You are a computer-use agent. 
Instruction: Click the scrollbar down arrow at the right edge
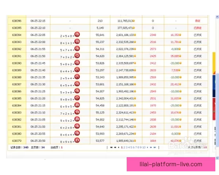coord(217,158)
